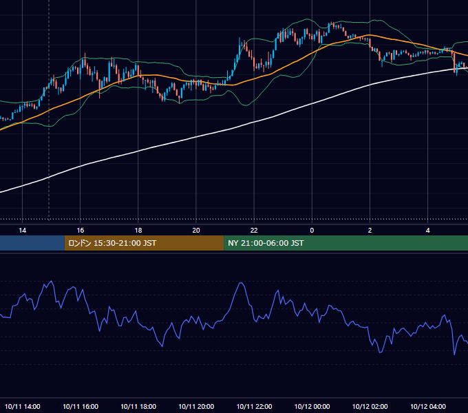468x413 pixels.
Task: Click the London session bar 15:30-21:00 JST
Action: (144, 243)
